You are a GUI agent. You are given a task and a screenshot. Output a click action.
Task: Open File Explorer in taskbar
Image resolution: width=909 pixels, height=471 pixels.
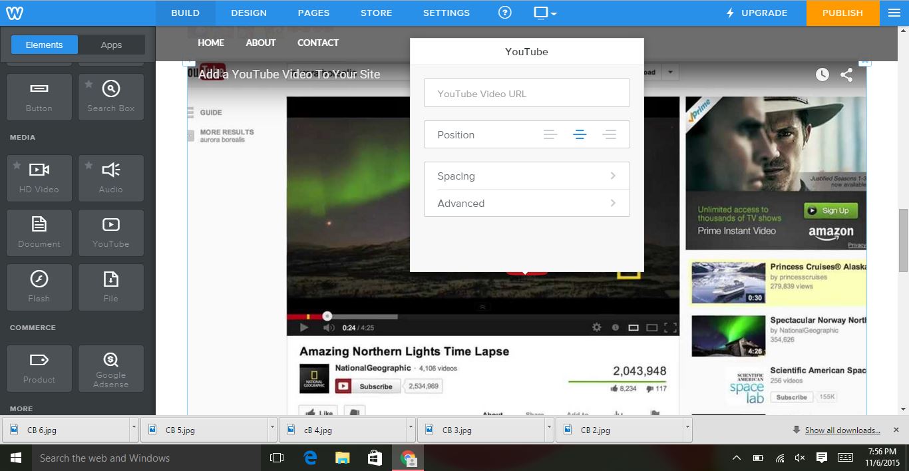pos(342,458)
